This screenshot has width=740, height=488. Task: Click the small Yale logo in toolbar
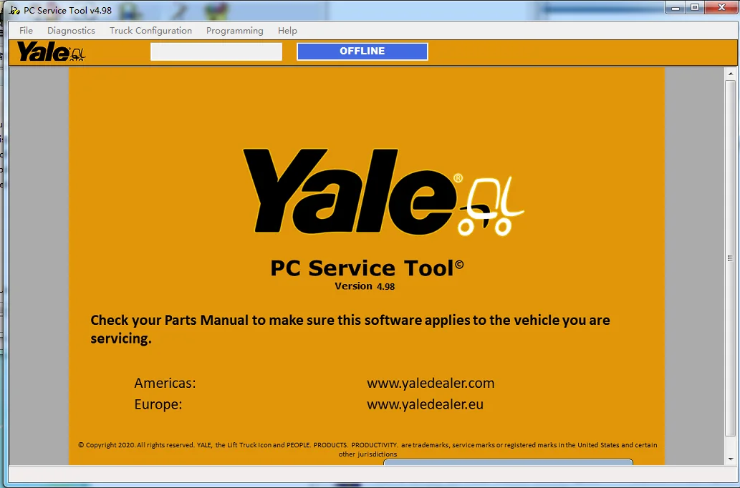51,52
